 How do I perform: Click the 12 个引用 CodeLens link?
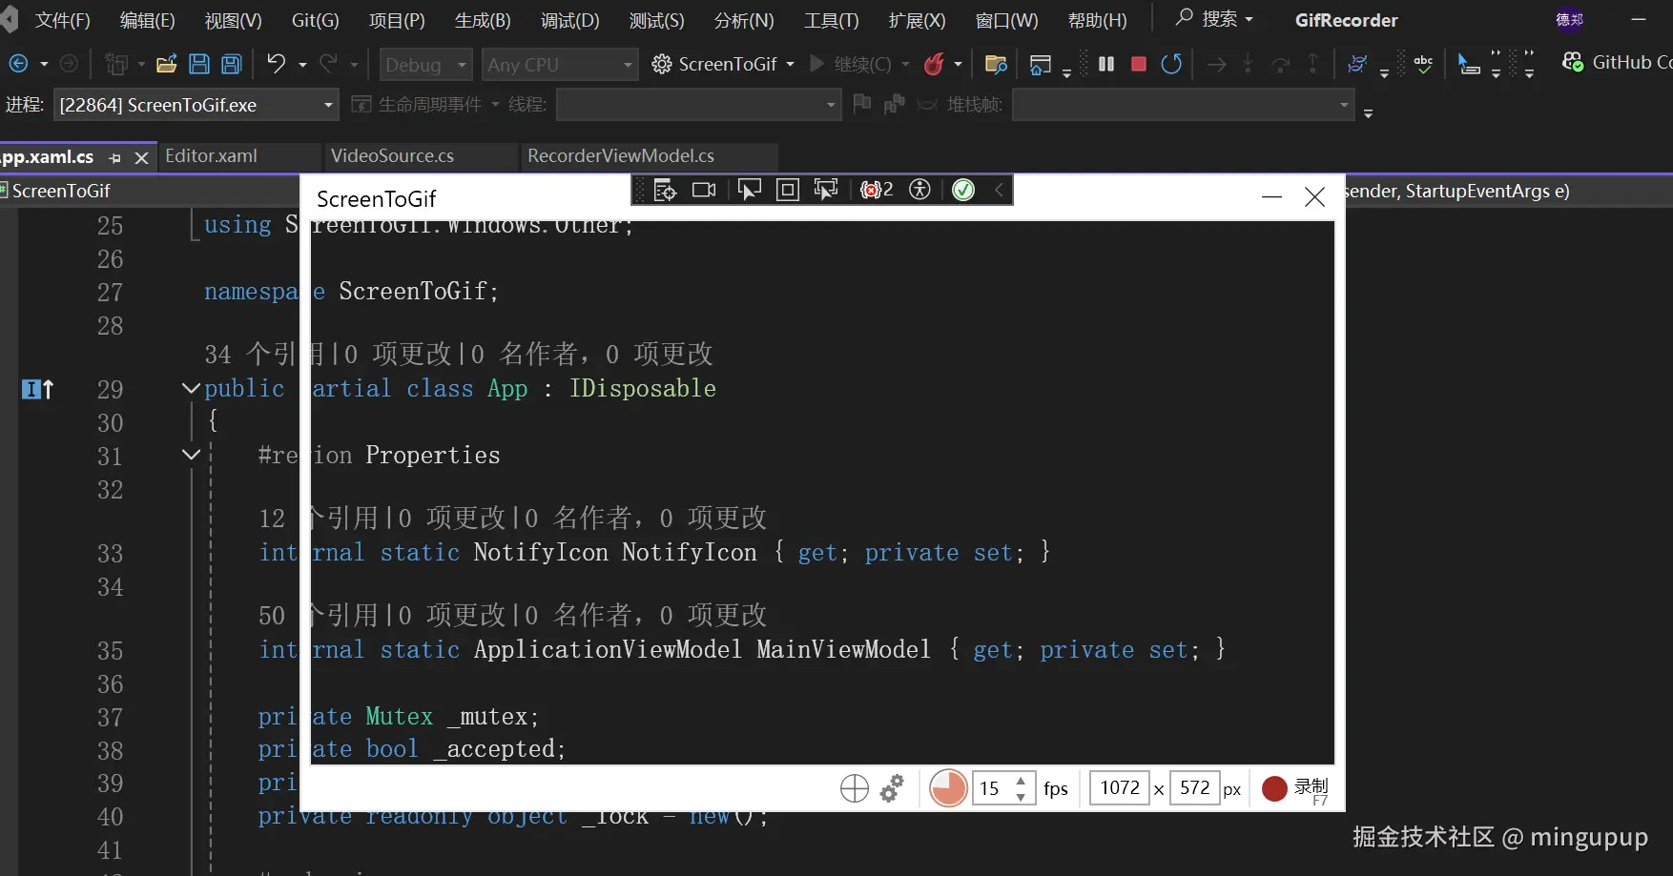pos(320,518)
